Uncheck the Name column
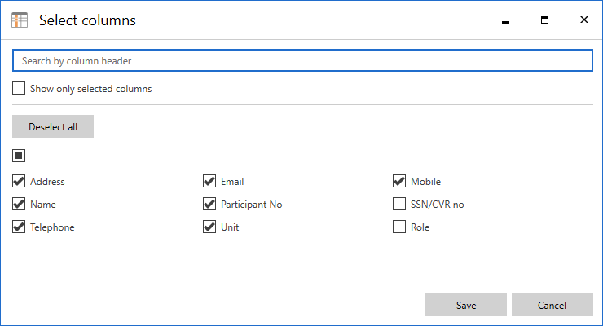The height and width of the screenshot is (326, 603). (19, 204)
